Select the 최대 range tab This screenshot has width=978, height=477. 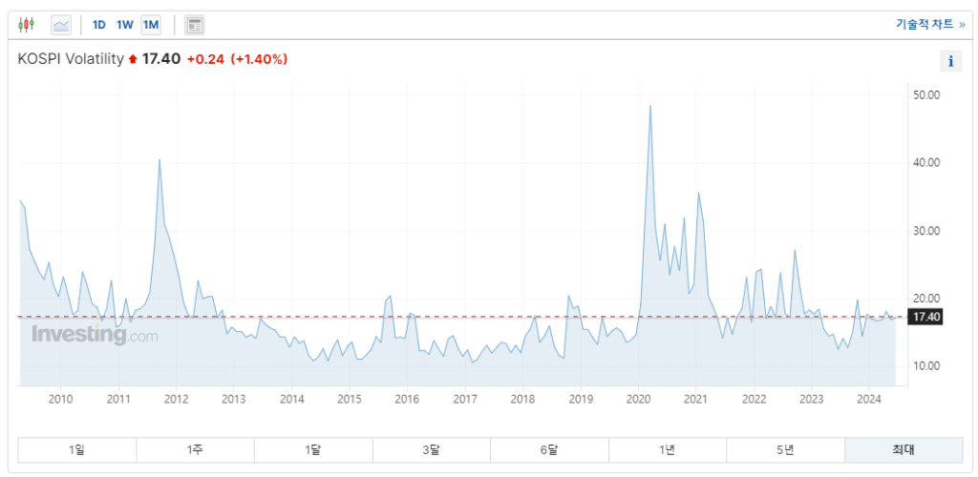[x=904, y=449]
